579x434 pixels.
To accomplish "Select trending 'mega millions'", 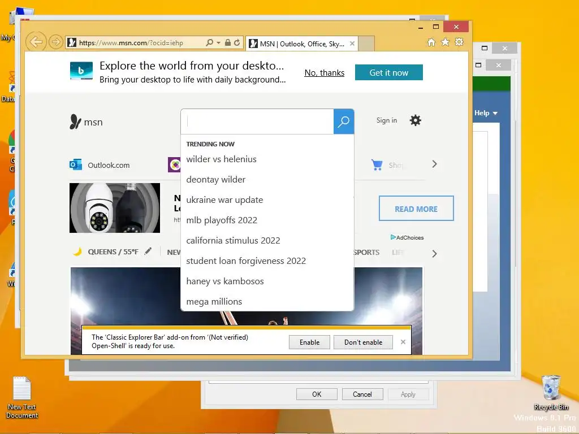I will pyautogui.click(x=214, y=302).
